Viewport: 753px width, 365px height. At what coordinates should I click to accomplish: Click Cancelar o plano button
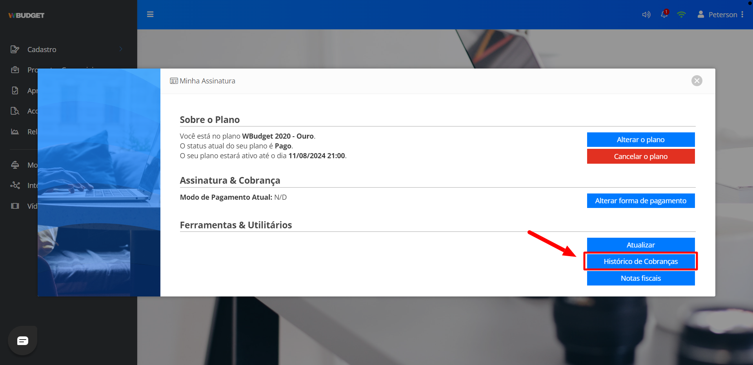coord(641,156)
